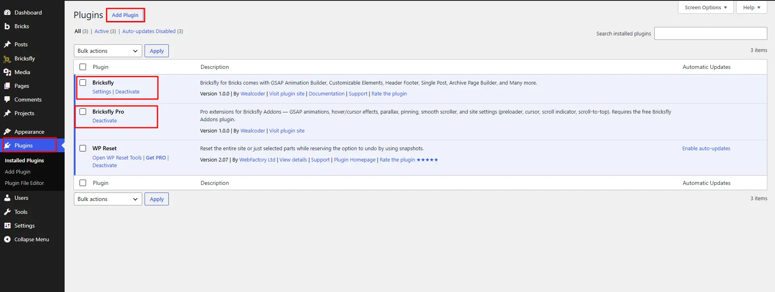The width and height of the screenshot is (775, 292).
Task: Open WP Reset Tools link
Action: [x=117, y=158]
